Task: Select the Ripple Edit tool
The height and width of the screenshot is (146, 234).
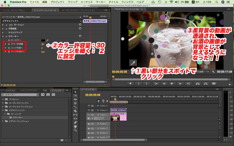Action: tap(75, 99)
